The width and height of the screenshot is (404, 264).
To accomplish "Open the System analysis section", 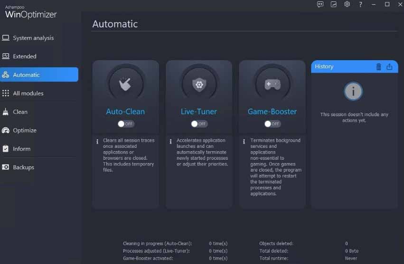I will point(38,38).
